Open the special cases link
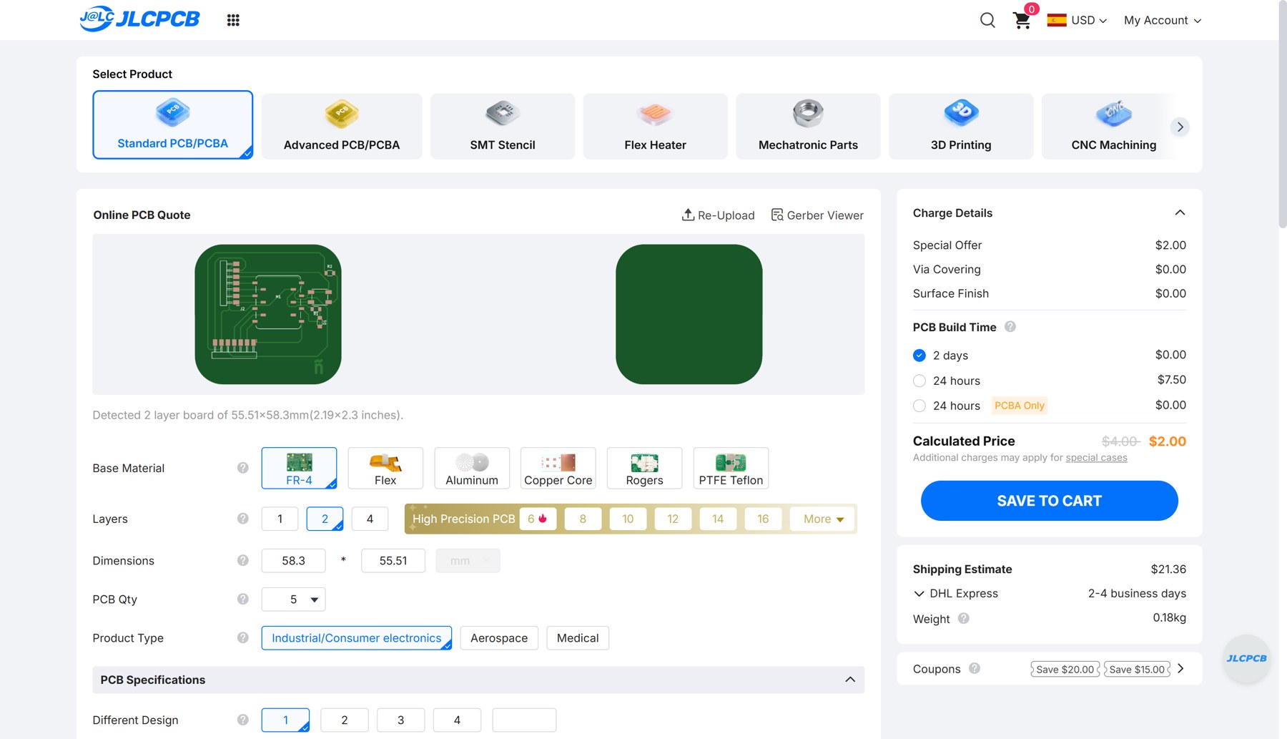1287x739 pixels. [1096, 458]
